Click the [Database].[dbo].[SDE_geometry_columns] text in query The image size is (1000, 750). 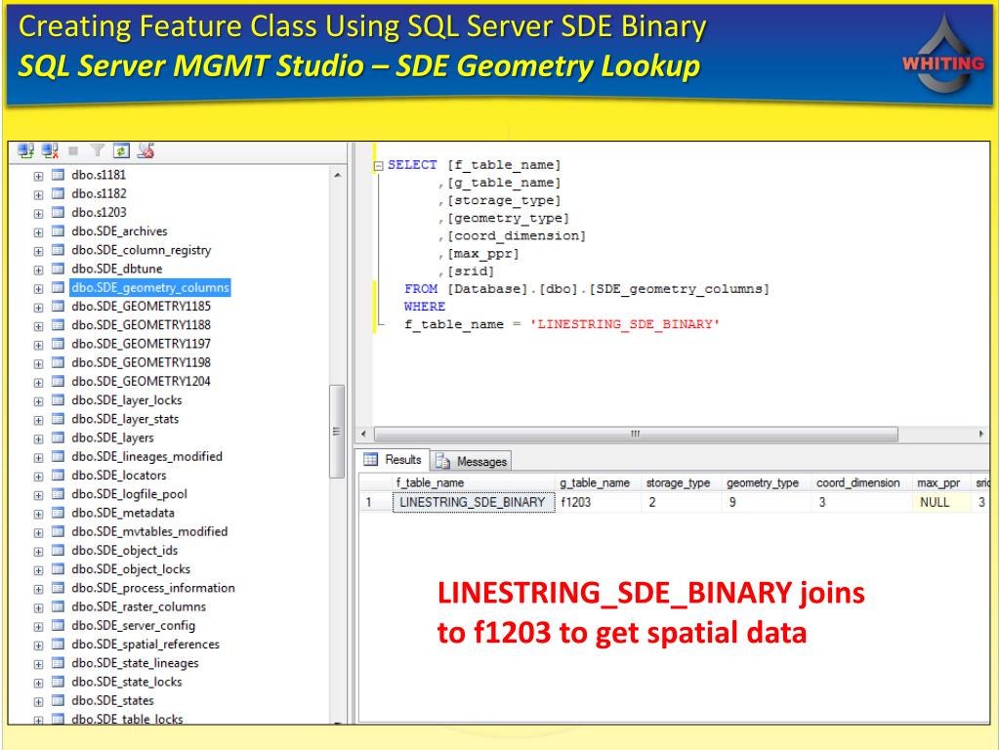point(608,289)
